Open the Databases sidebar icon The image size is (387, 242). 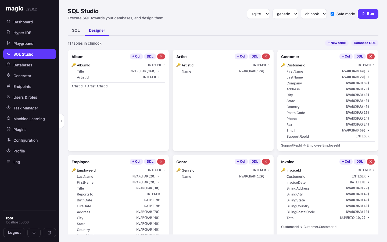pos(8,65)
